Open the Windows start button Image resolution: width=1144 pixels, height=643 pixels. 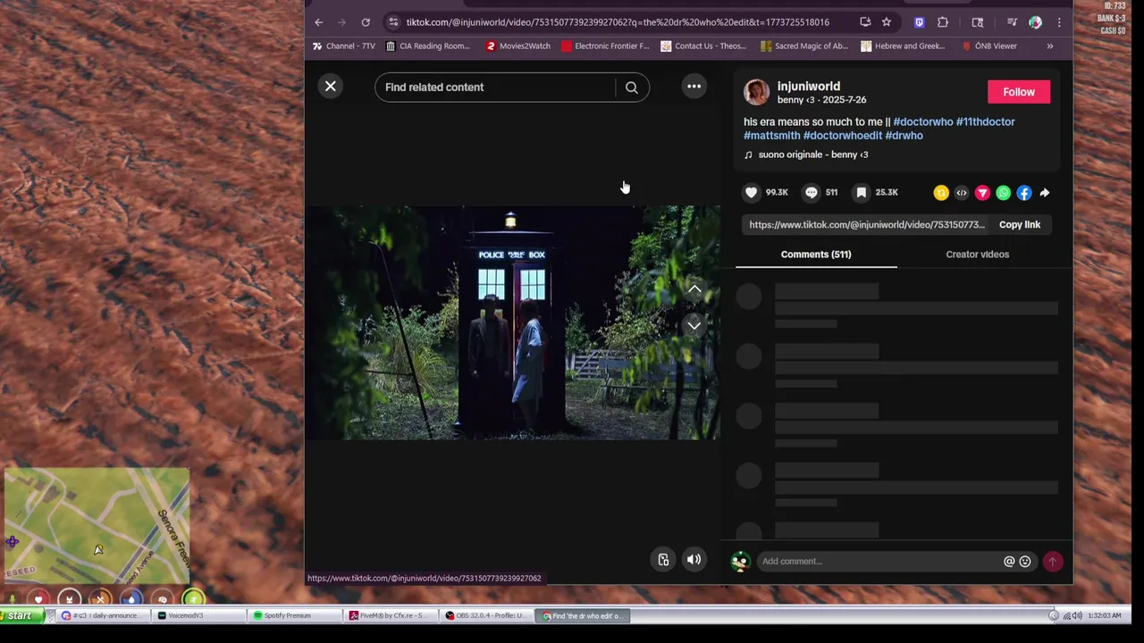coord(21,615)
